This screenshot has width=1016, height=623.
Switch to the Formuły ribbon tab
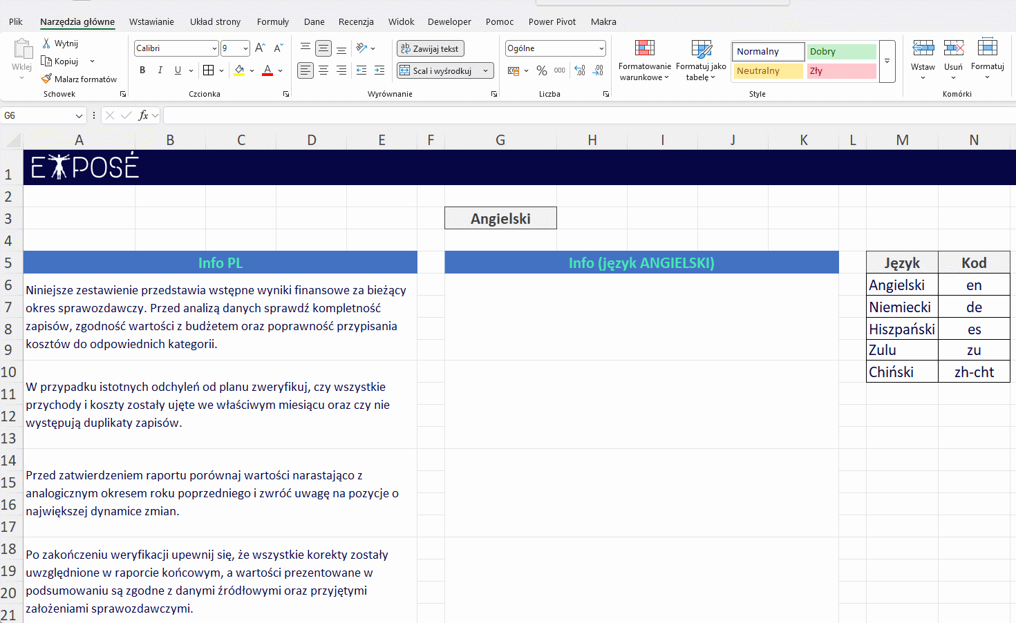(x=272, y=21)
